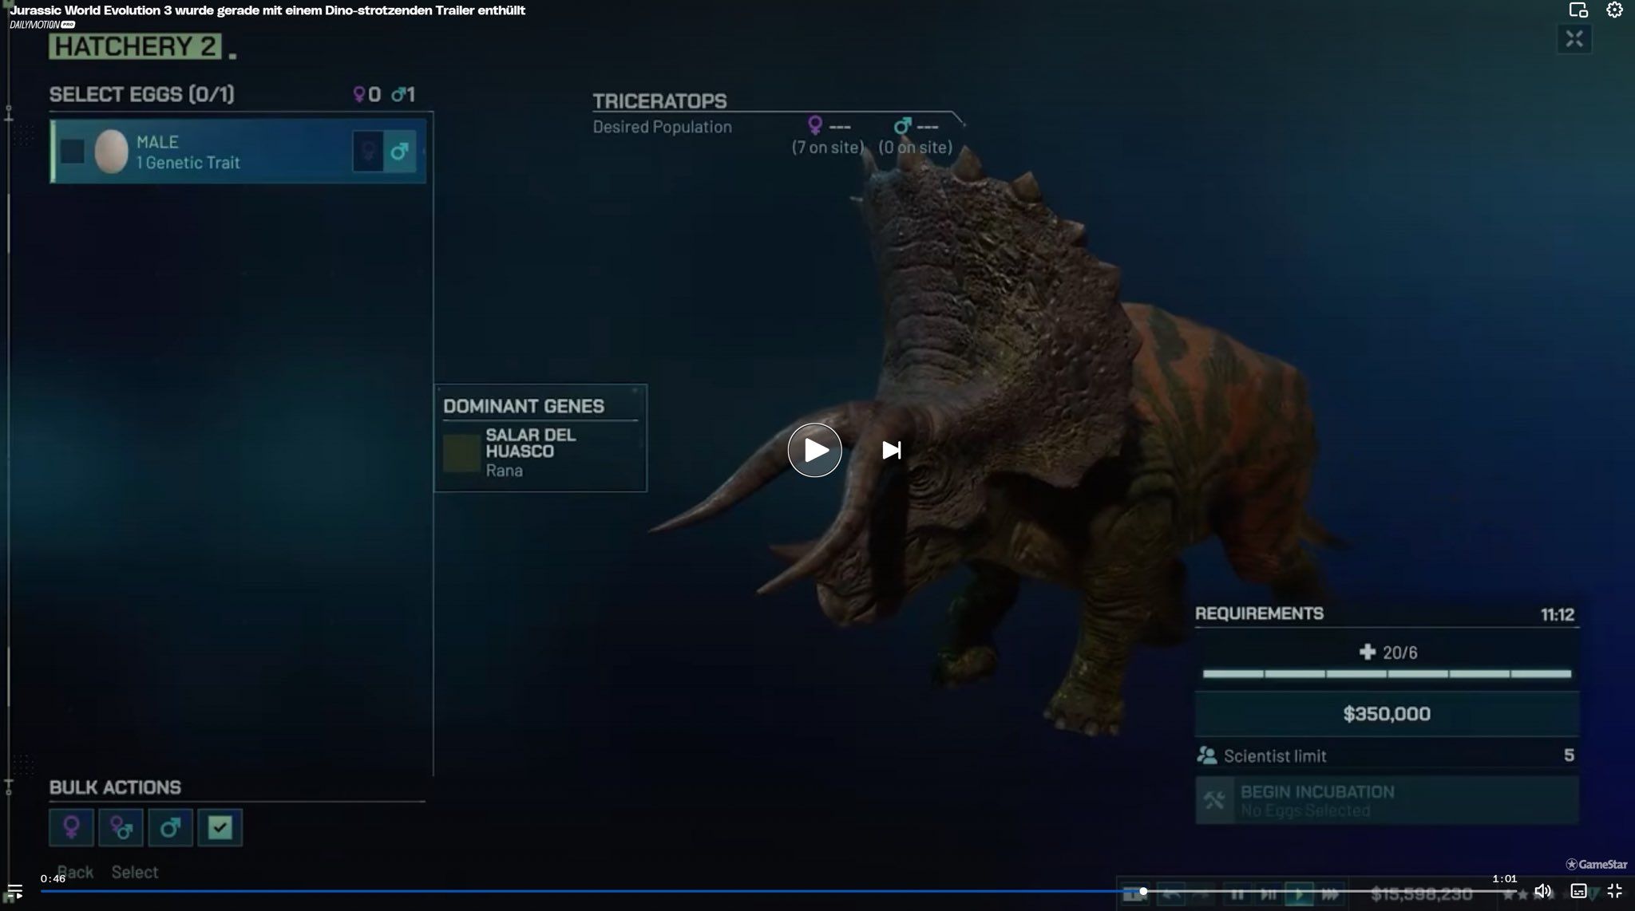Click the HATCHERY 2 title
The width and height of the screenshot is (1635, 911).
135,46
